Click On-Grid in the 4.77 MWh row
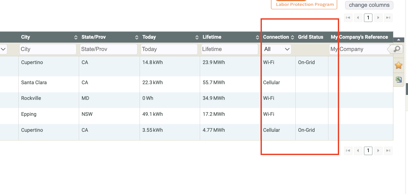The height and width of the screenshot is (194, 408). 306,130
